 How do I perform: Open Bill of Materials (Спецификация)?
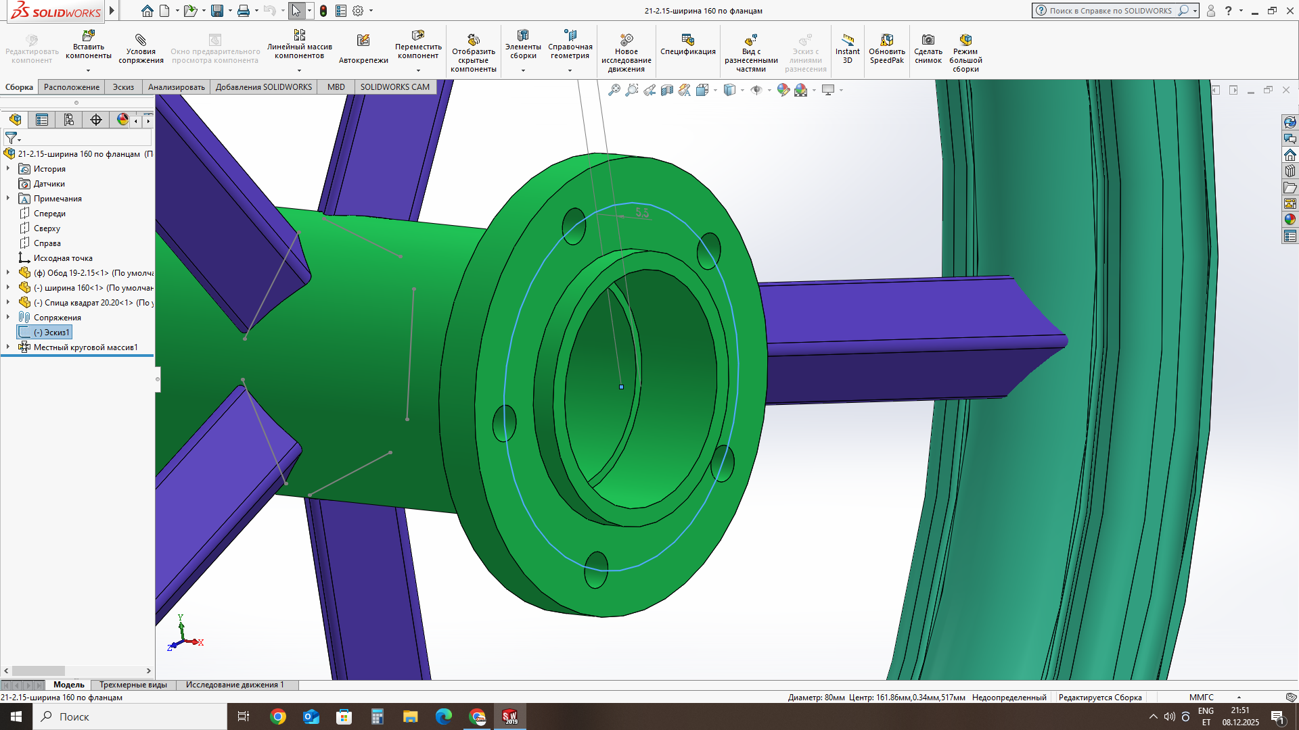click(x=687, y=40)
